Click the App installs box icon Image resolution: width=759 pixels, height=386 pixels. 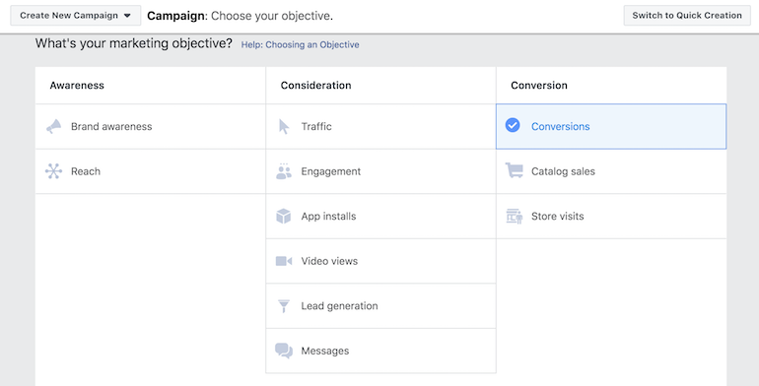pyautogui.click(x=284, y=217)
